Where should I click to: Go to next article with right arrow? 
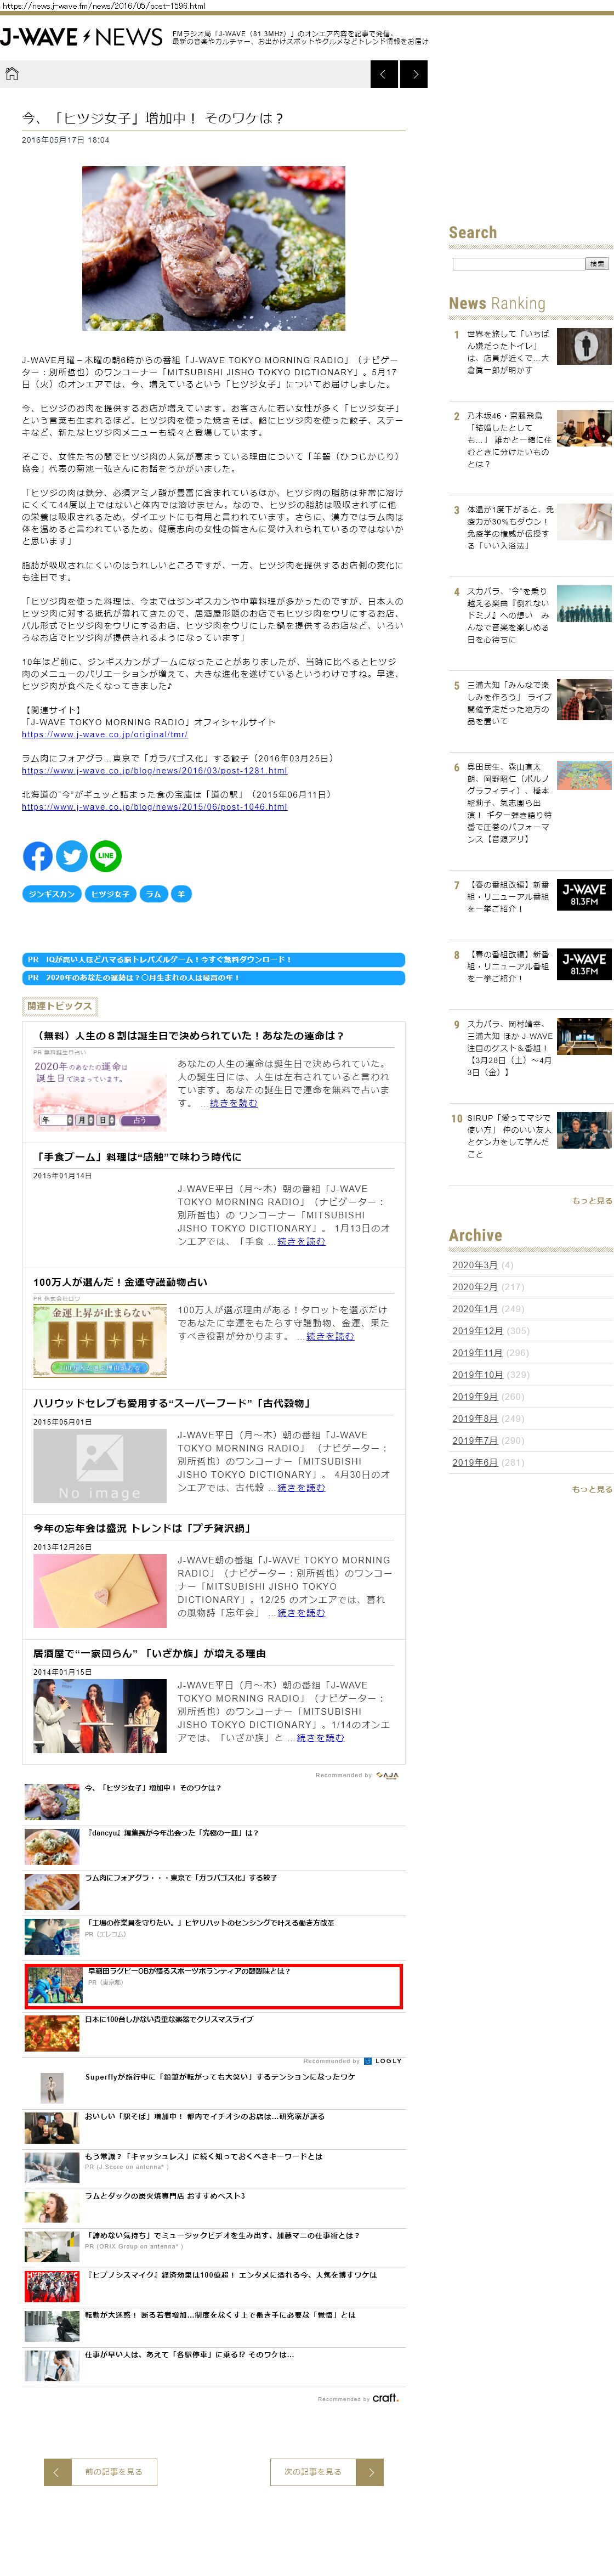pyautogui.click(x=414, y=74)
